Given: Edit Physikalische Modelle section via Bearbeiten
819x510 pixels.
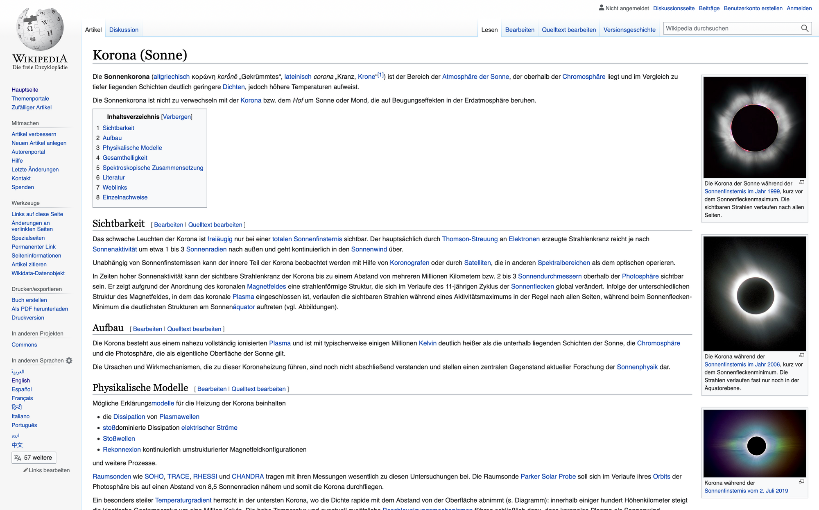Looking at the screenshot, I should [212, 389].
